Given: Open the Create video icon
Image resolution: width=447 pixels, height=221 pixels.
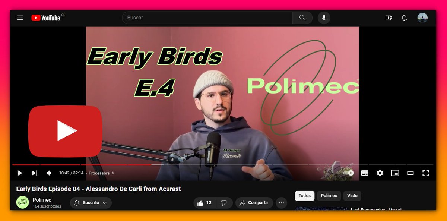Looking at the screenshot, I should pos(389,18).
